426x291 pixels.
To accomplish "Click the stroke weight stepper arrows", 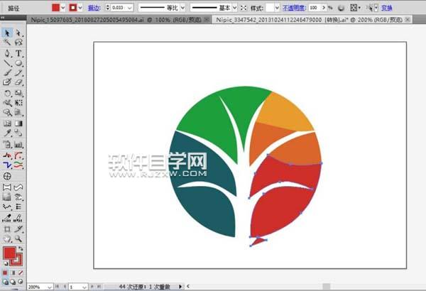I will tap(108, 8).
